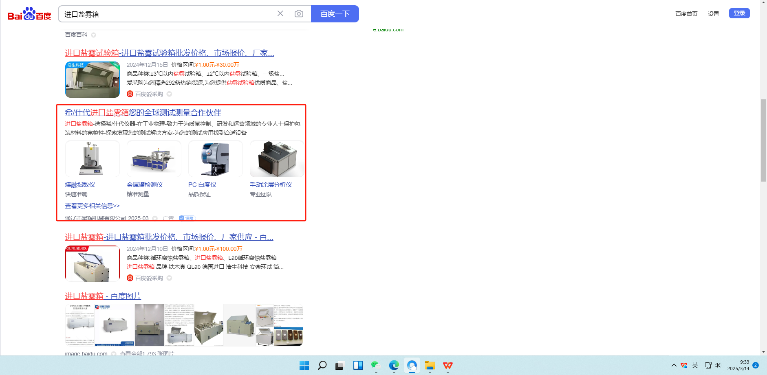Open 进口盐雾箱批发价格 厂家供应 result
The image size is (767, 375).
[x=169, y=237]
